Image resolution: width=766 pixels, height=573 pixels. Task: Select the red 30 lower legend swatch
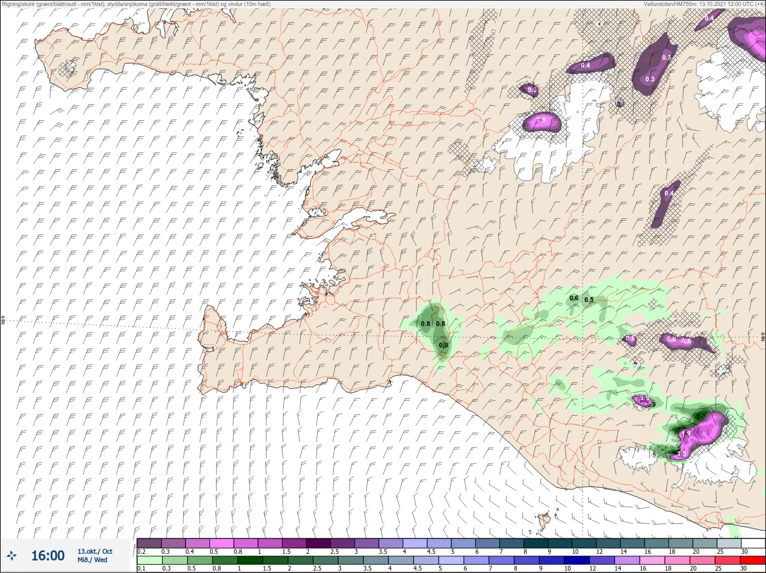pos(753,560)
